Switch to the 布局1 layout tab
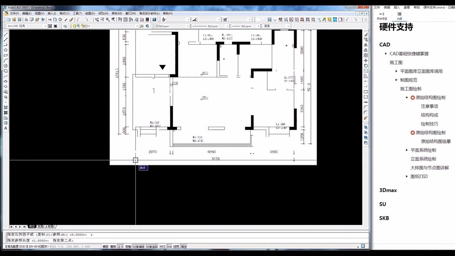 [x=40, y=227]
